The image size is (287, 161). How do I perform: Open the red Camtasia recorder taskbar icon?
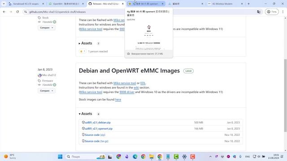[192, 157]
